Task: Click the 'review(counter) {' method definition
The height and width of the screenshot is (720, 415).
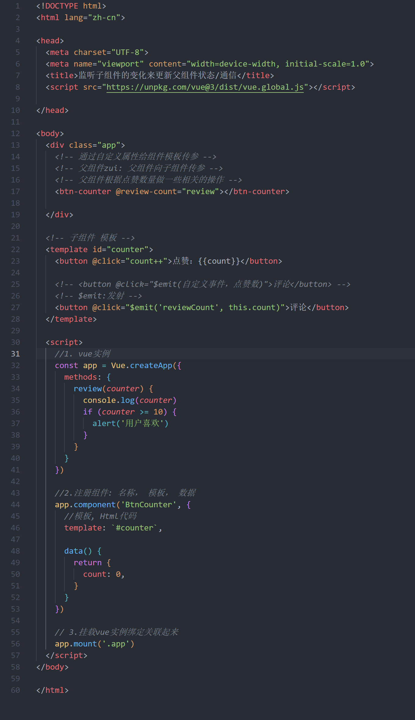Action: 114,389
